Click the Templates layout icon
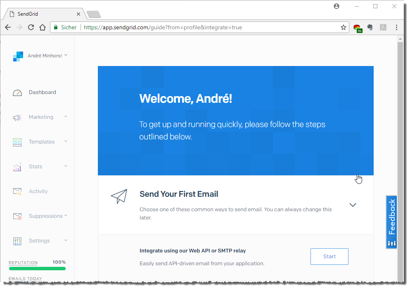The image size is (410, 290). pos(17,142)
